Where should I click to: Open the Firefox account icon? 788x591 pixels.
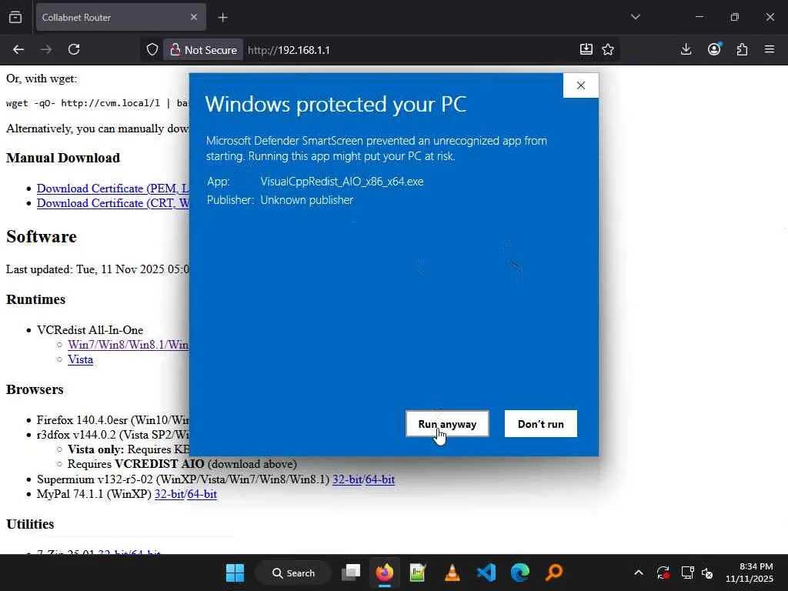714,49
